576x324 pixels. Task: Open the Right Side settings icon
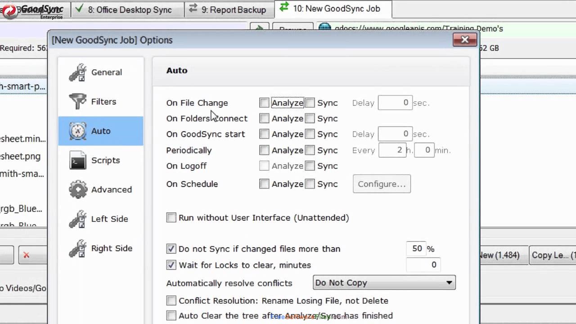coord(77,248)
